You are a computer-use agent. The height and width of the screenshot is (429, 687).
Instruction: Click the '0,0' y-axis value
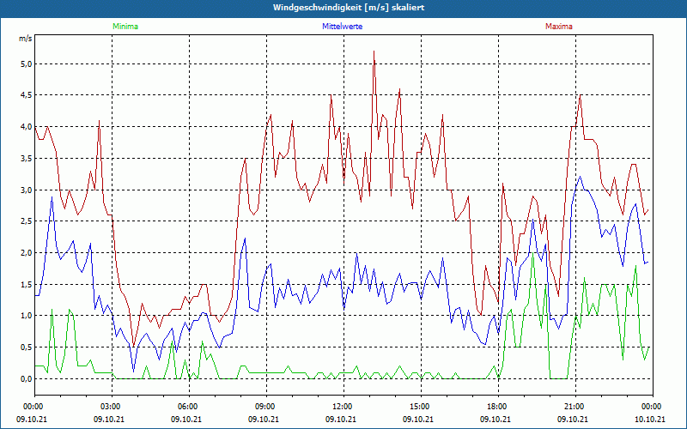pos(27,378)
